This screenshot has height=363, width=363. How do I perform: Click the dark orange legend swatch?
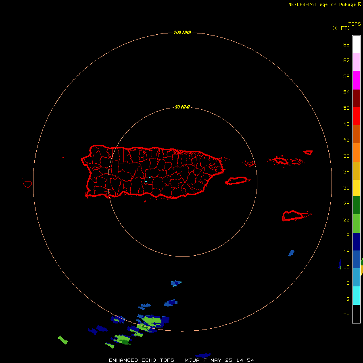click(x=356, y=134)
